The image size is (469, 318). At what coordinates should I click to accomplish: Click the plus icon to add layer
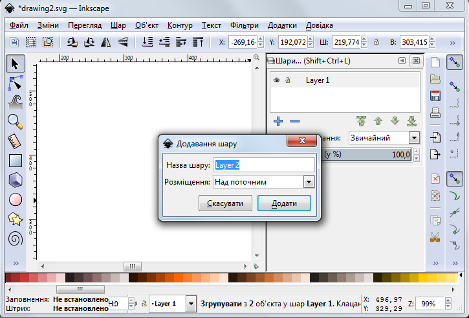click(x=278, y=121)
